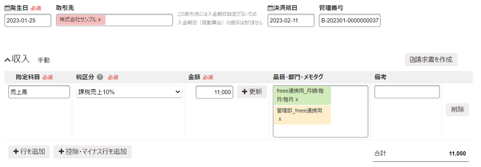481x167 pixels.
Task: Edit the 金額 field showing 11,000
Action: tap(214, 92)
